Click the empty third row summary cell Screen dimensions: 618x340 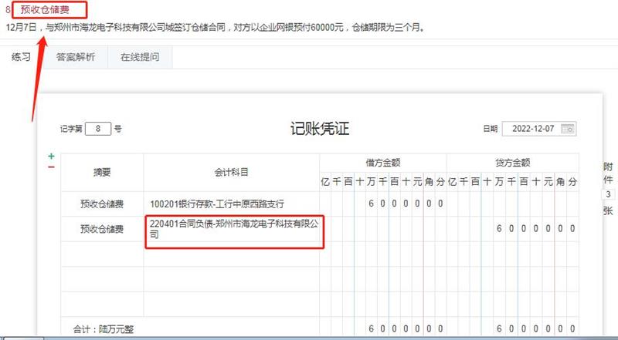point(102,254)
